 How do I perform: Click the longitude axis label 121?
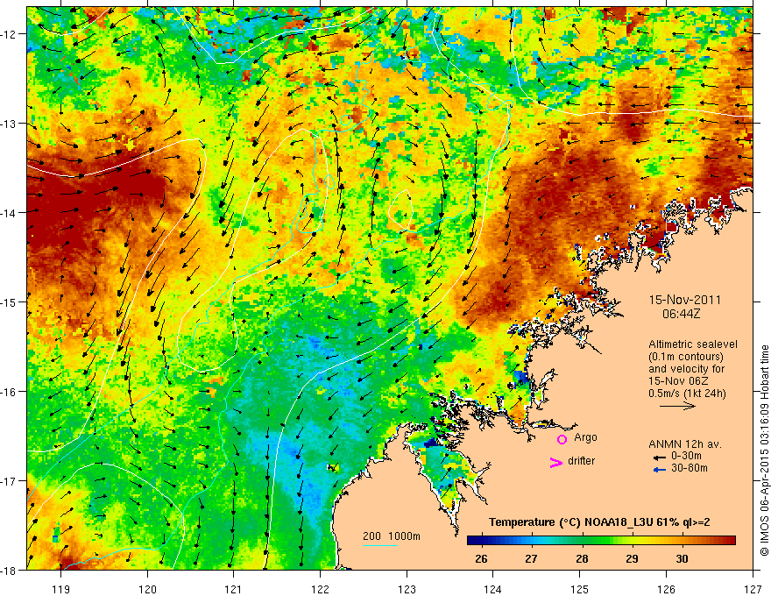[x=234, y=589]
